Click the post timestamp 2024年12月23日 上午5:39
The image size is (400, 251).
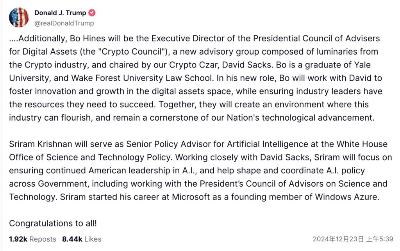[x=353, y=239]
